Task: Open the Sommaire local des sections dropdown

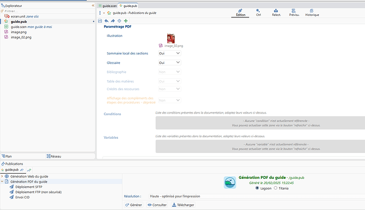Action: (169, 53)
